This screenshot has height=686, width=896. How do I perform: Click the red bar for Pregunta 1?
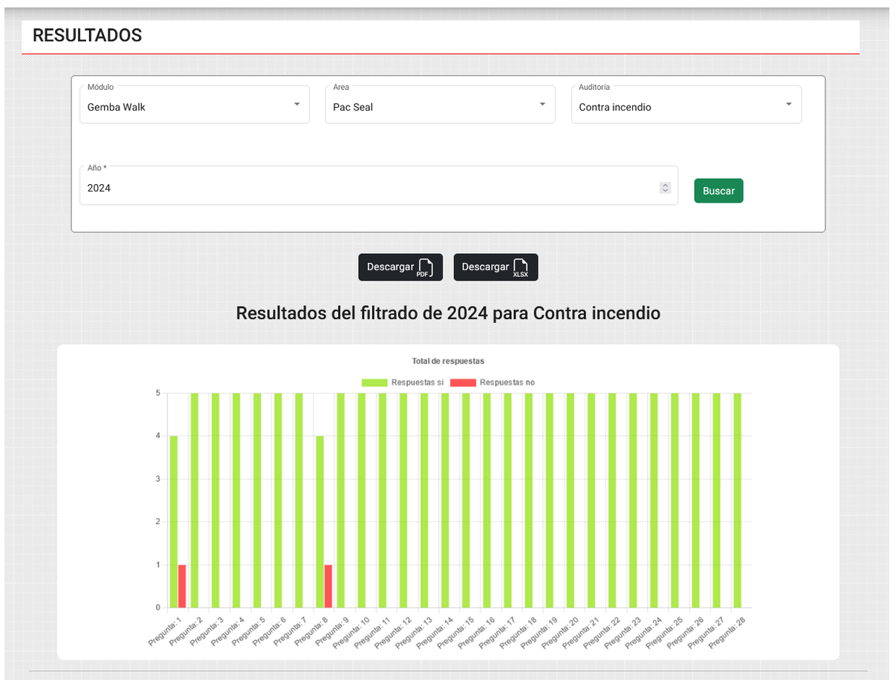coord(182,587)
